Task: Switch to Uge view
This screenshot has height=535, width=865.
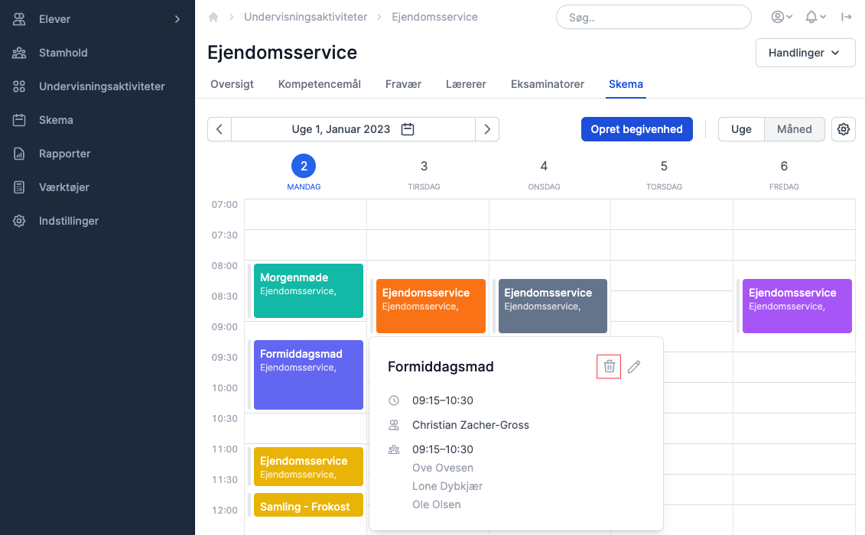Action: pos(741,129)
